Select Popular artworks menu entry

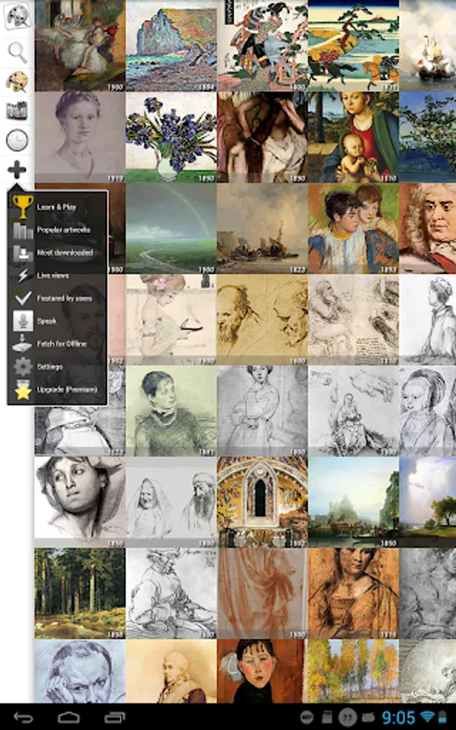click(58, 230)
